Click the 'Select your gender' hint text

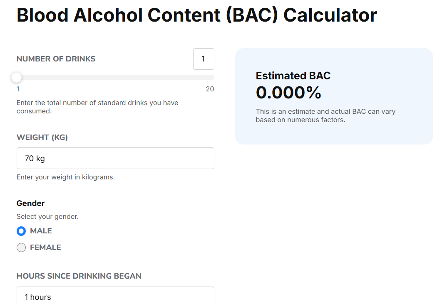[47, 216]
